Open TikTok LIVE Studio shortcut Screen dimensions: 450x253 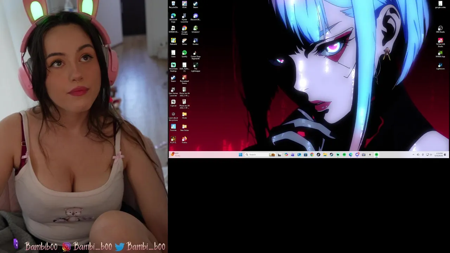coord(440,43)
